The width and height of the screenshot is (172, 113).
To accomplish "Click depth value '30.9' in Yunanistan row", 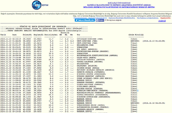I will 51,53.
